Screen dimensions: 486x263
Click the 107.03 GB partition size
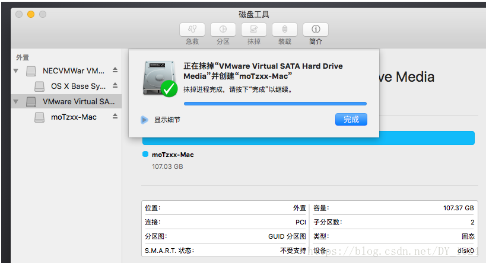point(167,166)
